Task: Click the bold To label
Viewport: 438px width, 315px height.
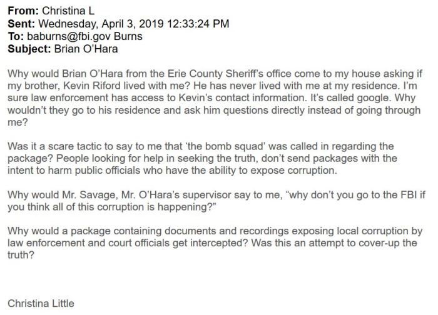Action: [15, 36]
